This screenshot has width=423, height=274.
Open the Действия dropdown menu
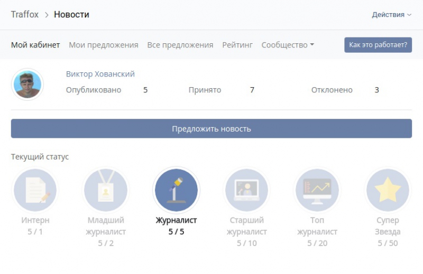[x=391, y=15]
